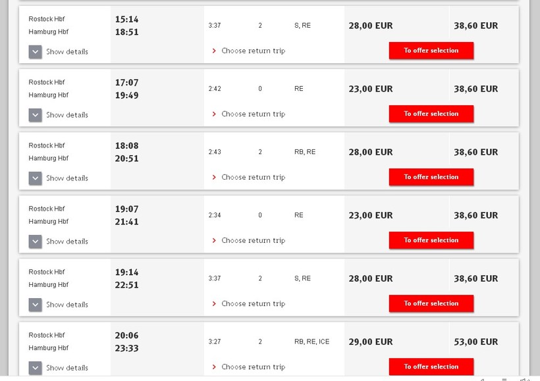Show details of the 19:07 connection
This screenshot has height=381, width=540.
[x=67, y=241]
